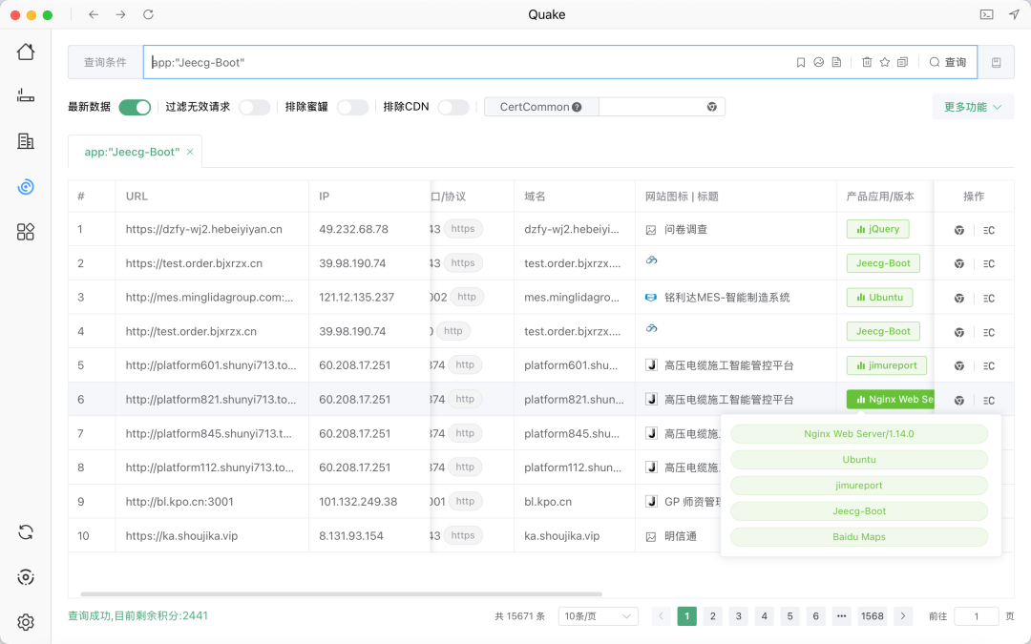The image size is (1031, 644).
Task: Open row 1 in browser via Chrome icon
Action: [959, 230]
